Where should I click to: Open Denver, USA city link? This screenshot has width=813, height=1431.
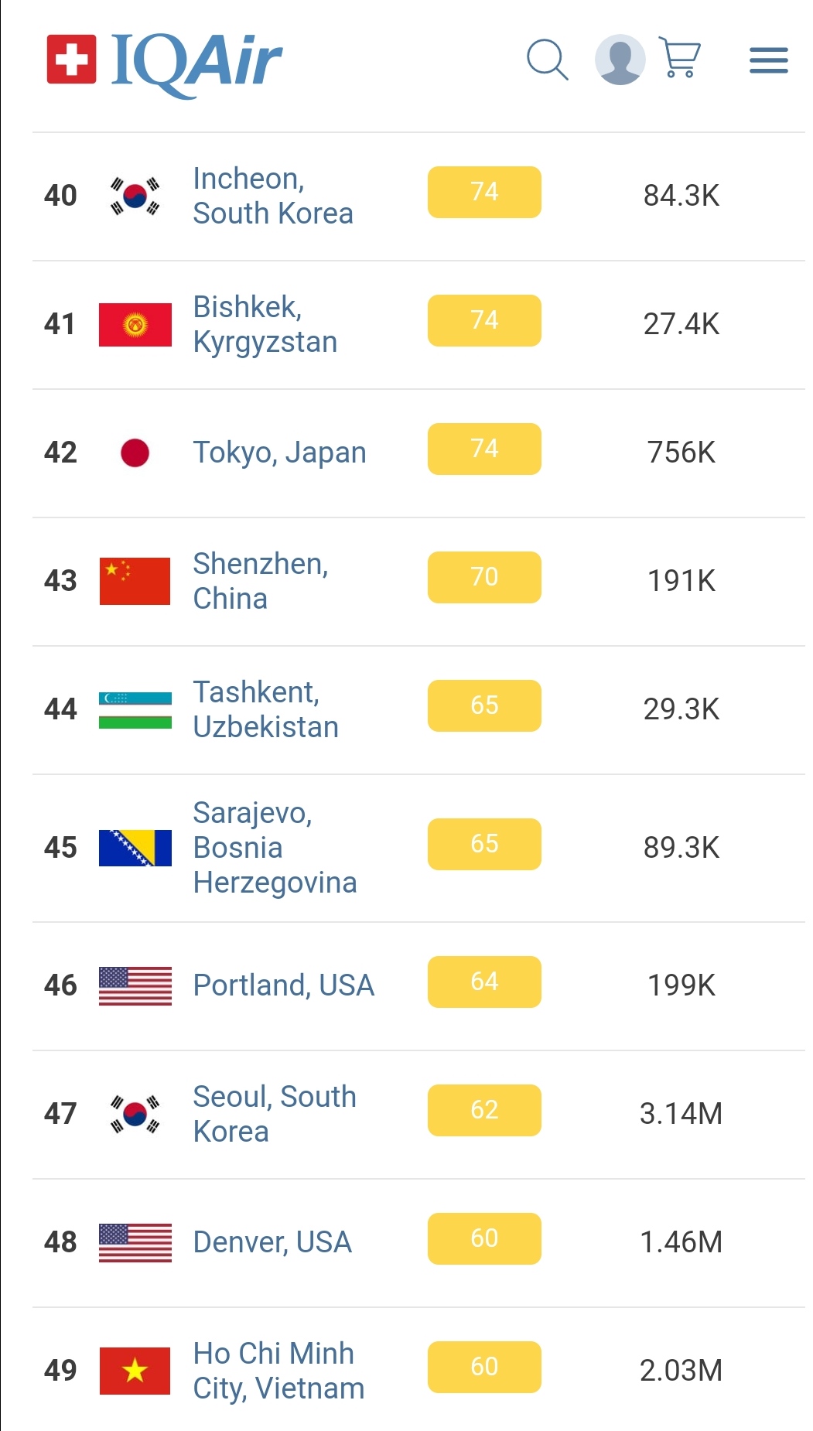[272, 1242]
